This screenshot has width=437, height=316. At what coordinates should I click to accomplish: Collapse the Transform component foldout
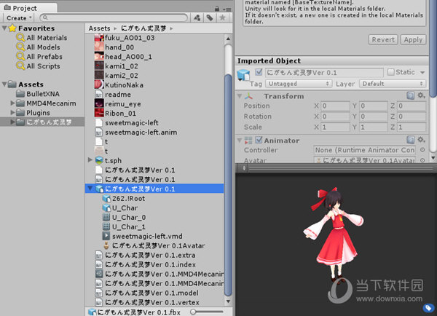click(x=240, y=96)
